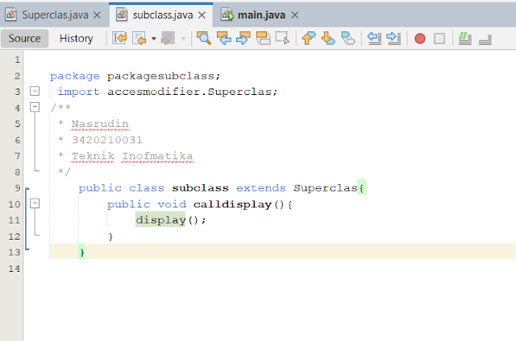The image size is (516, 341).
Task: Collapse the Javadoc comment fold on line 4
Action: pyautogui.click(x=35, y=107)
